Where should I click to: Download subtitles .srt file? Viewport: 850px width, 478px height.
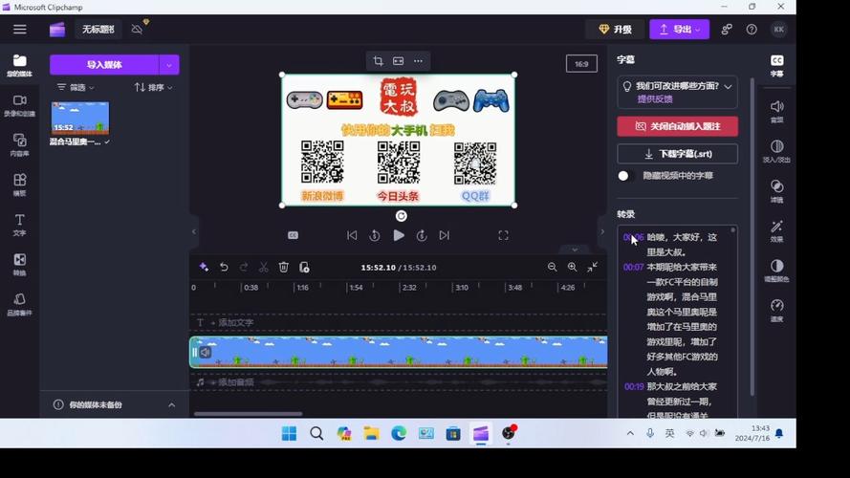tap(678, 154)
